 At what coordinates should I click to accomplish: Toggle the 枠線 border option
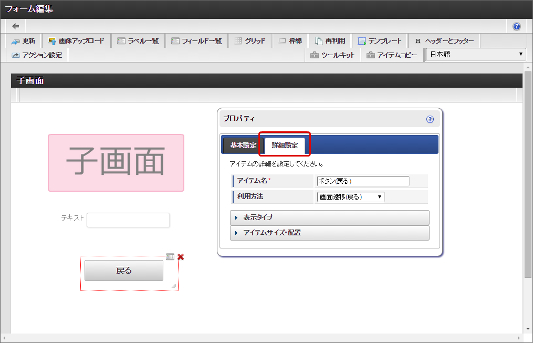(290, 41)
